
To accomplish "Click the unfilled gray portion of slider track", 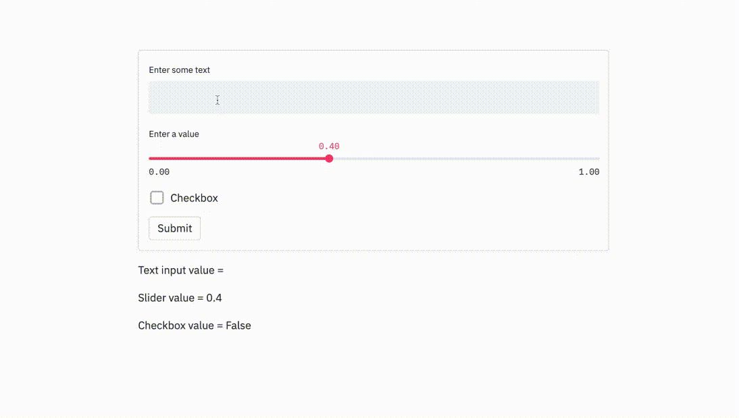I will pos(466,159).
